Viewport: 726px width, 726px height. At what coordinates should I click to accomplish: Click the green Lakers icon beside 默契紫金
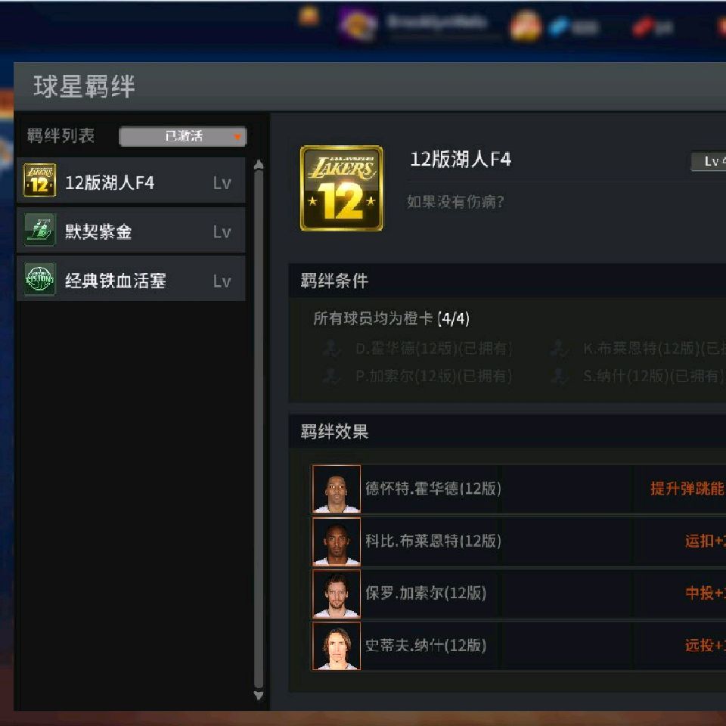(39, 230)
